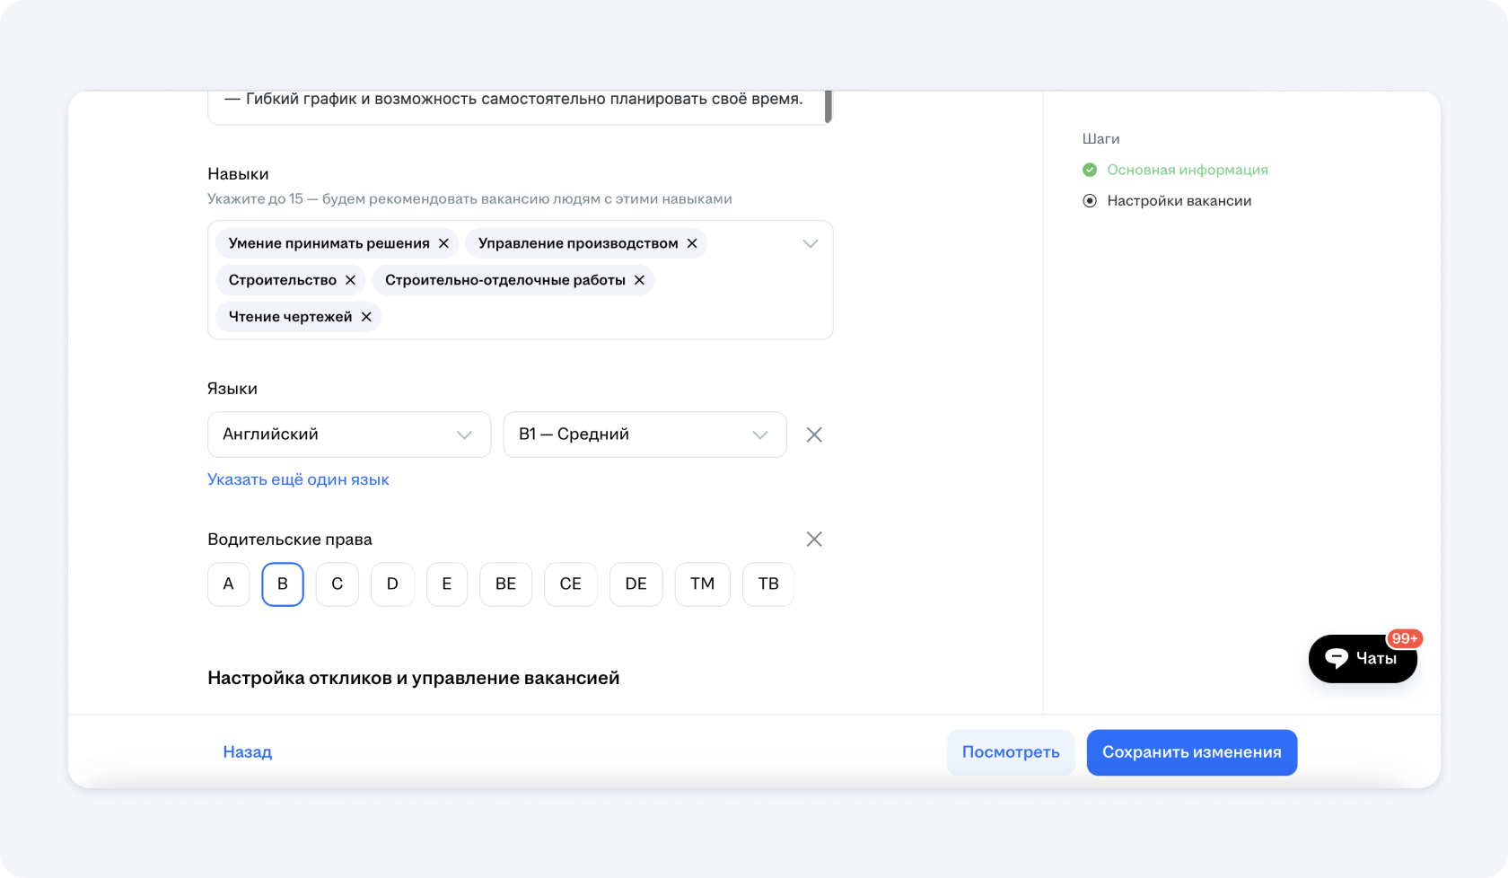The width and height of the screenshot is (1508, 878).
Task: Select driver's license category A
Action: pyautogui.click(x=229, y=584)
